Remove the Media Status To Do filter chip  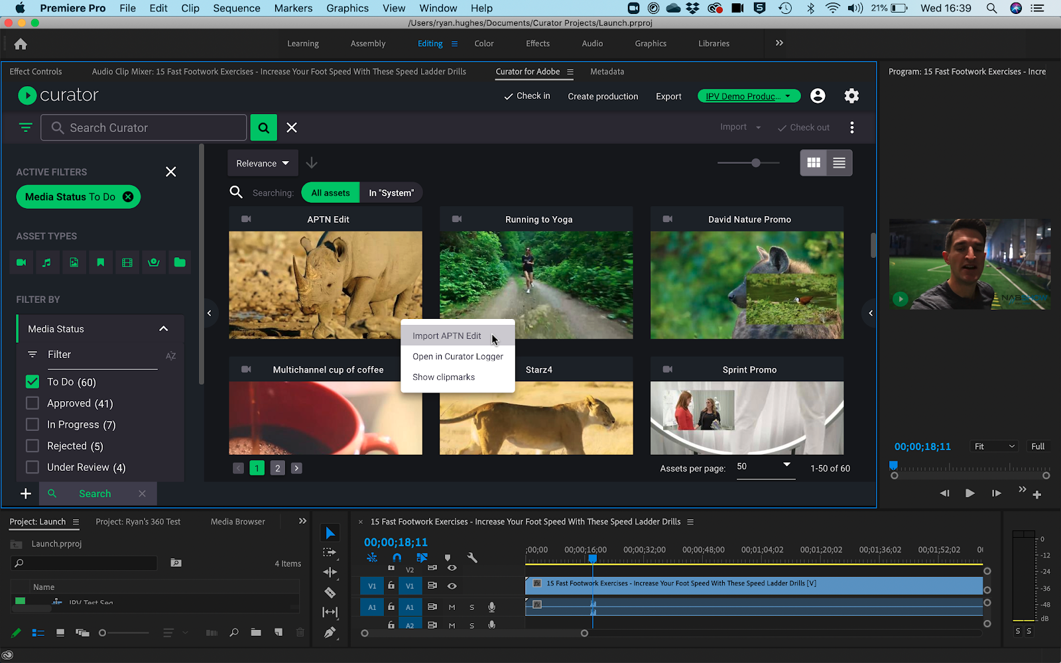click(128, 197)
